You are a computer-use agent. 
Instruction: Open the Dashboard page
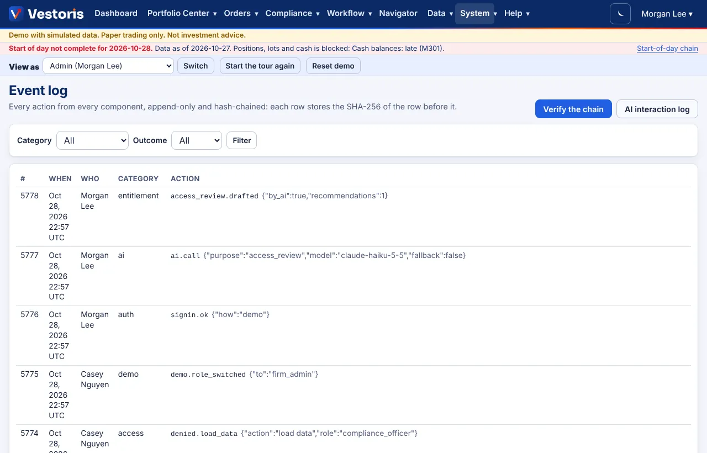tap(116, 13)
